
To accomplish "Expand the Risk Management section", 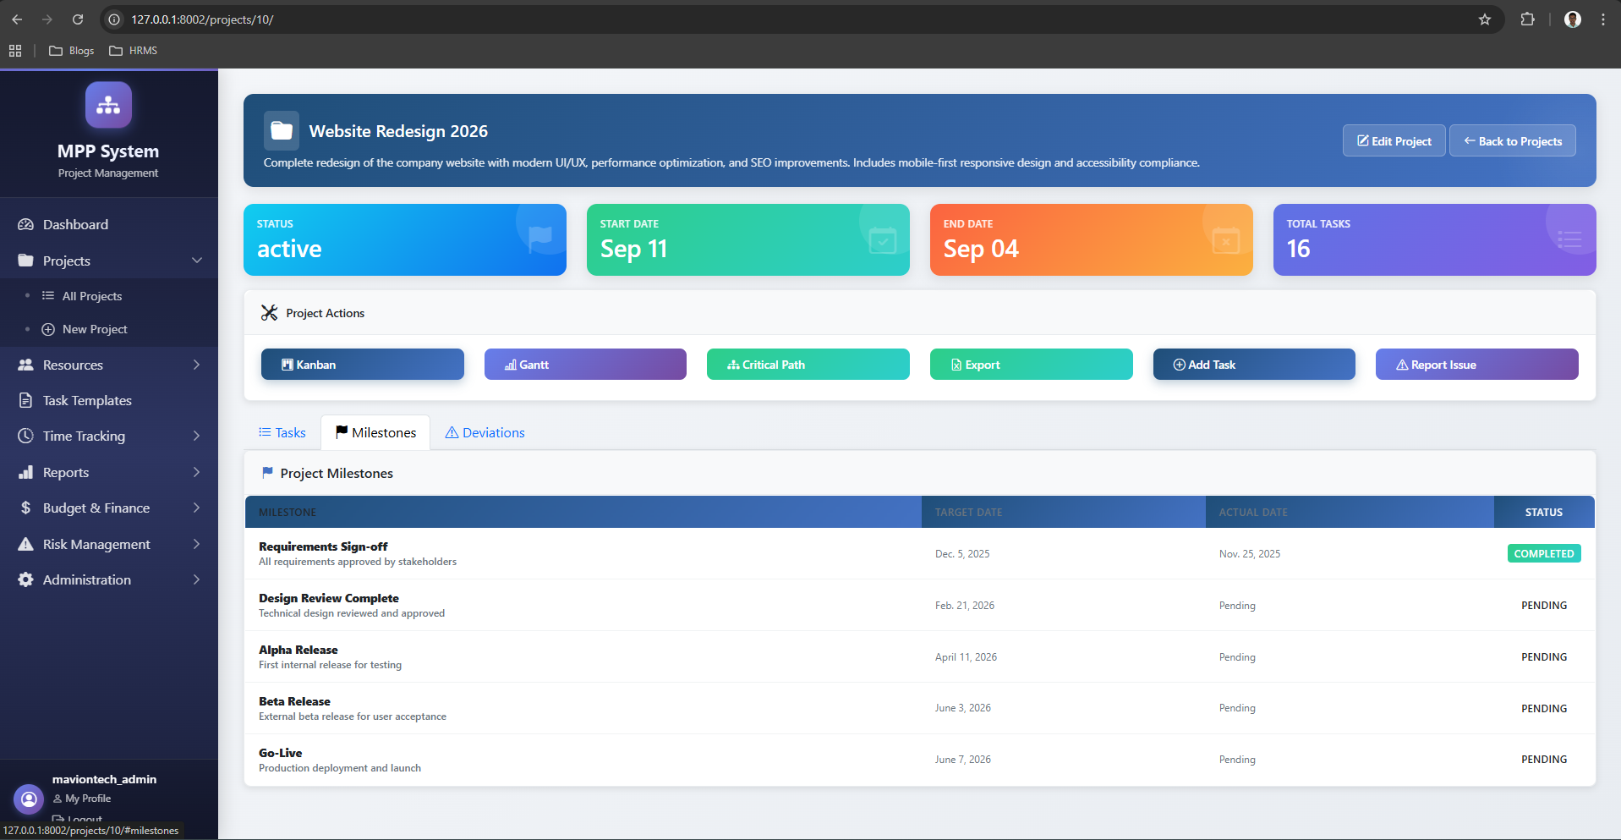I will pos(196,545).
